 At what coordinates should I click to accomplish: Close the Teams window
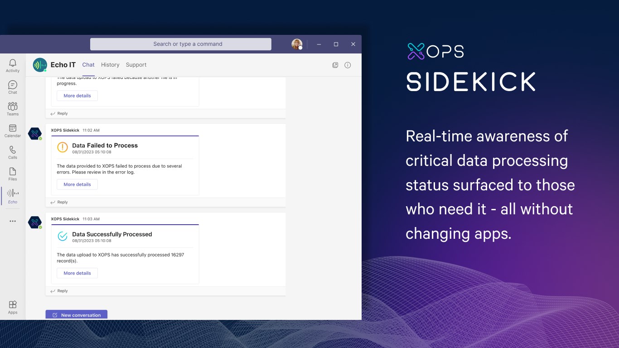pos(353,44)
